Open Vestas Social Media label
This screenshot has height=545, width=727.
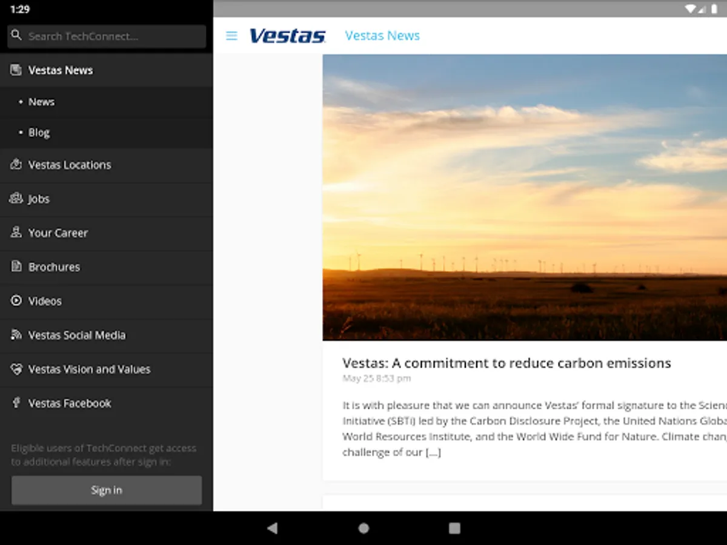[77, 335]
